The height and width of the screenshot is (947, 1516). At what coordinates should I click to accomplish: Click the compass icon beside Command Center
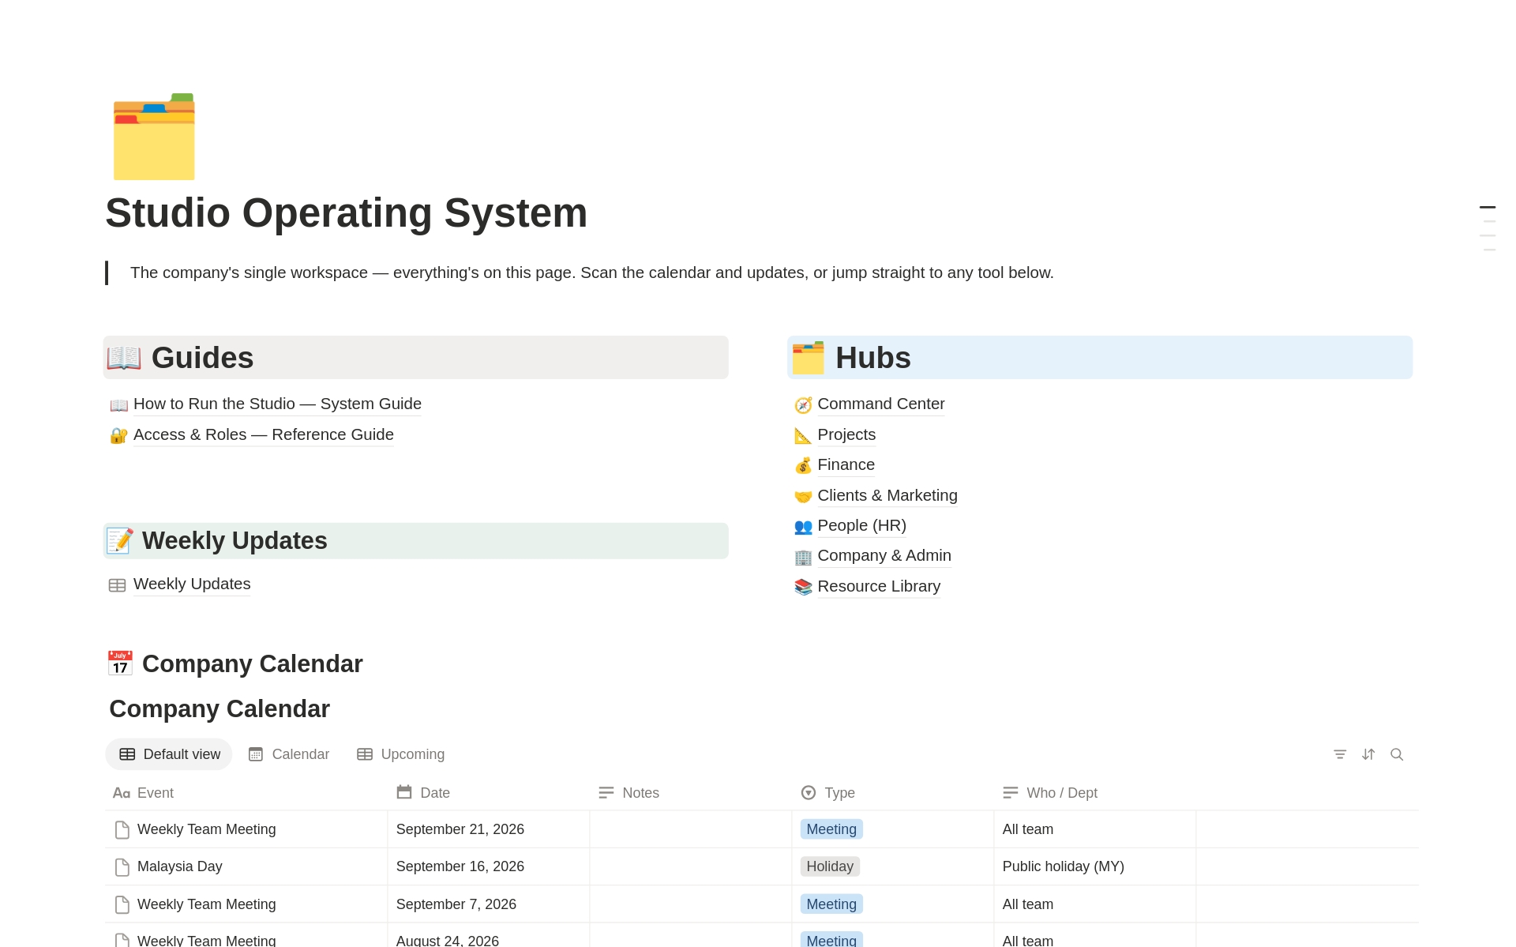pos(803,405)
